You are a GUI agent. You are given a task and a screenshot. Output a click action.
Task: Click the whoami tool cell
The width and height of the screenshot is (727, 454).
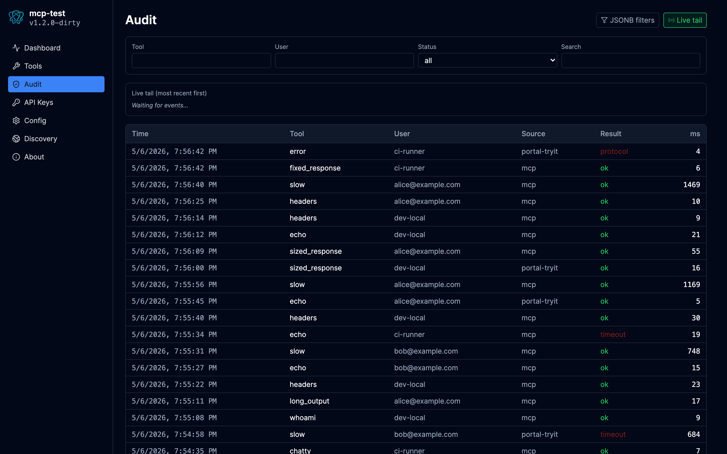pyautogui.click(x=302, y=418)
